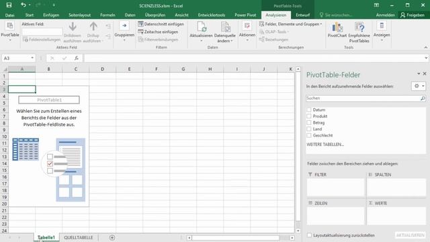The width and height of the screenshot is (430, 242).
Task: Click the SPALTEN drop area
Action: (x=396, y=187)
